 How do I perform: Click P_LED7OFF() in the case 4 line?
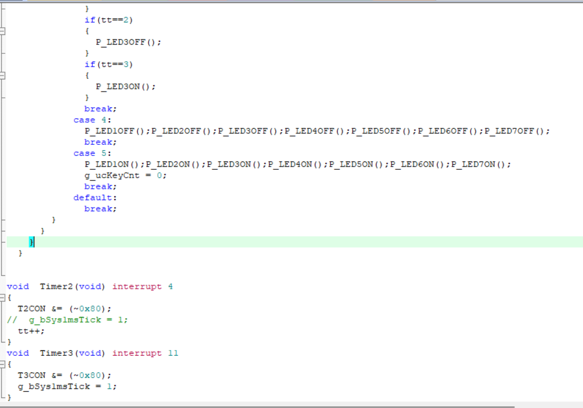pyautogui.click(x=516, y=131)
